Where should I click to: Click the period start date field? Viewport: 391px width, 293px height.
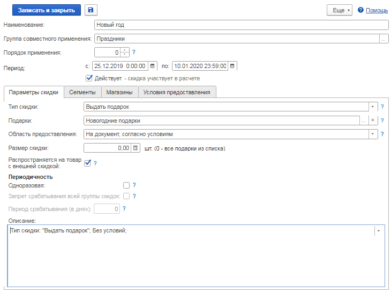120,66
